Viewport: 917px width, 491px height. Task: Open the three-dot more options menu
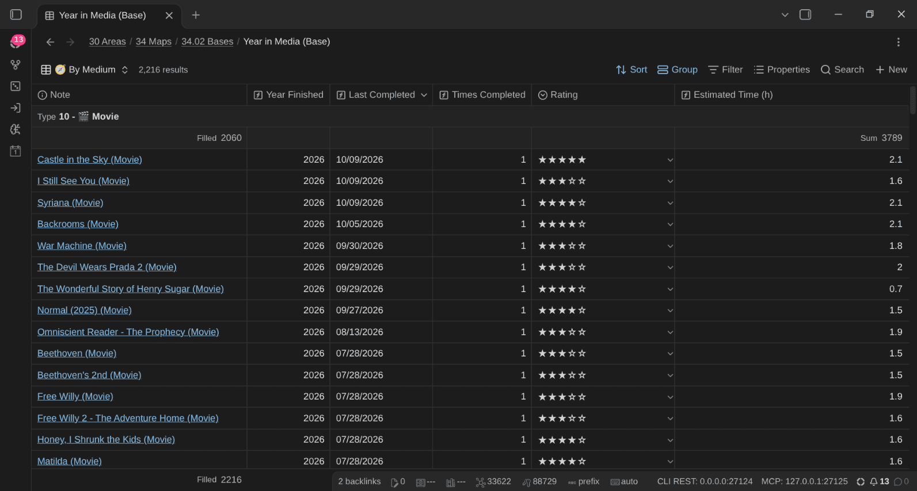pyautogui.click(x=898, y=42)
